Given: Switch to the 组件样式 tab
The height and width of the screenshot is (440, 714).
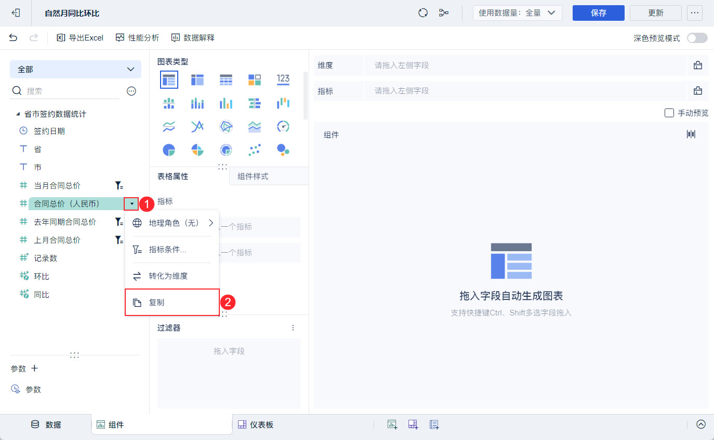Looking at the screenshot, I should [x=269, y=176].
